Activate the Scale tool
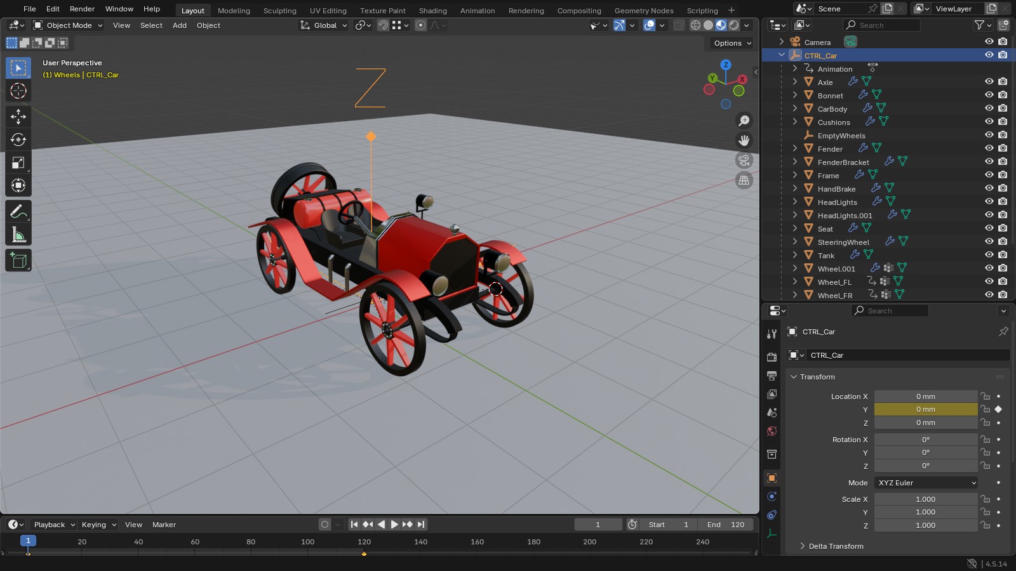Image resolution: width=1016 pixels, height=571 pixels. (18, 162)
